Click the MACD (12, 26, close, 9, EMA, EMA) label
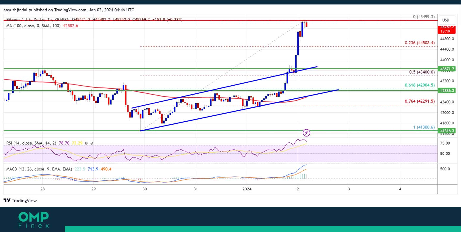This screenshot has height=232, width=461. 39,169
